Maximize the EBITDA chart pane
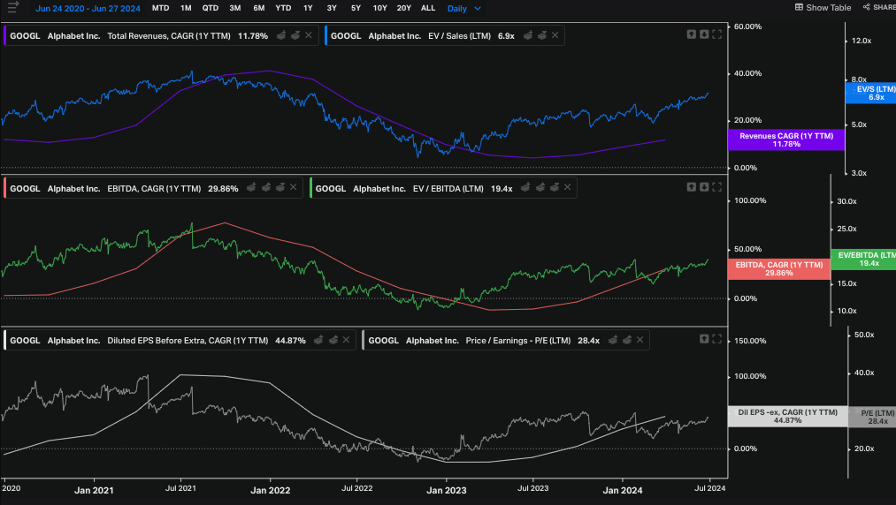Image resolution: width=896 pixels, height=505 pixels. coord(716,187)
